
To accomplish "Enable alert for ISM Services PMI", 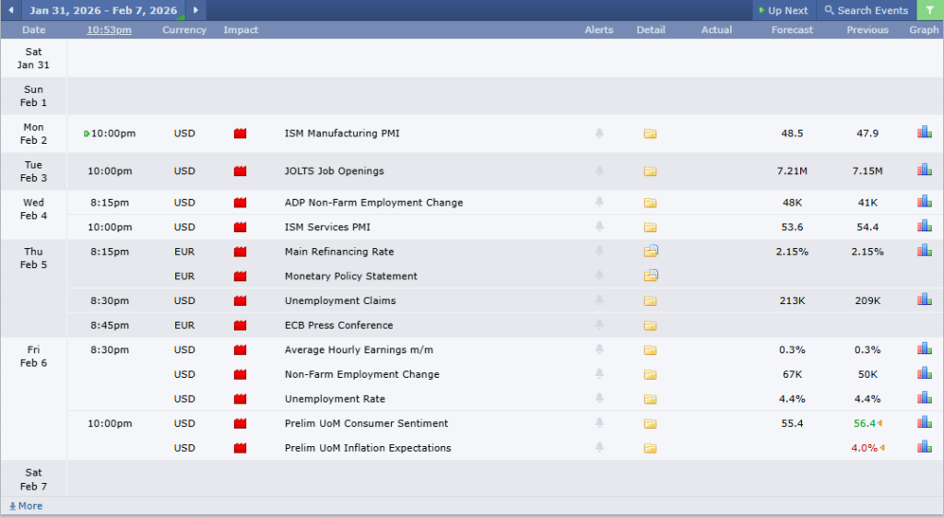I will pos(599,227).
